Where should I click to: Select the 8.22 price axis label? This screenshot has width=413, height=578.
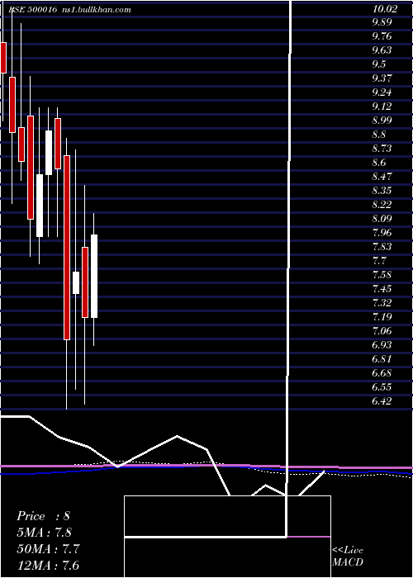pyautogui.click(x=382, y=205)
